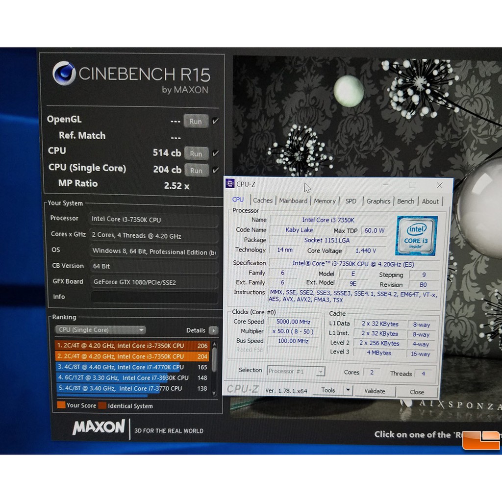Click the GFX Board field GeForce GTX 1080
Image resolution: width=502 pixels, height=502 pixels.
pos(154,282)
